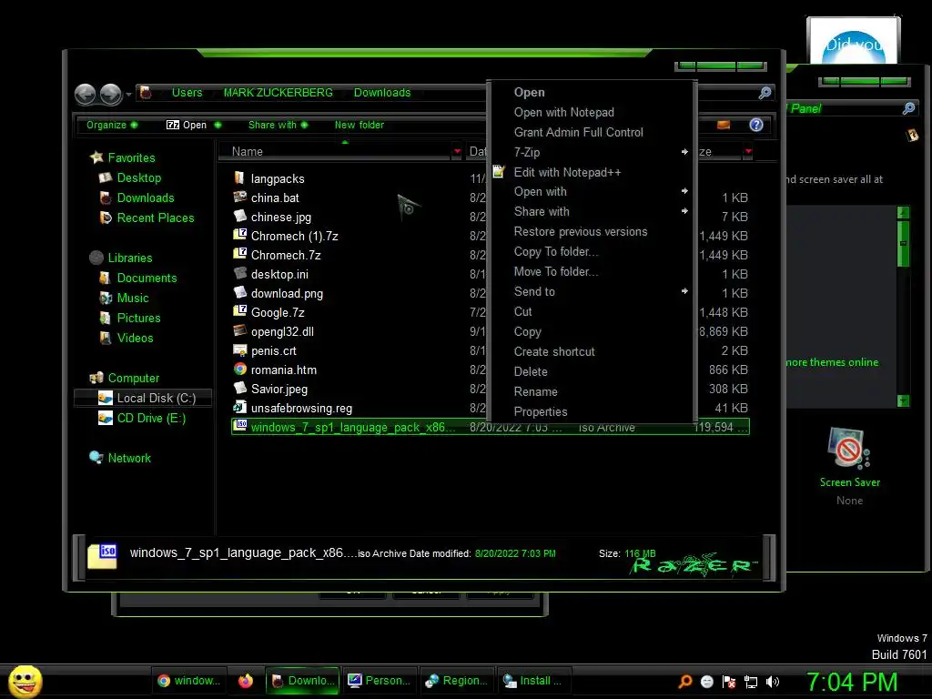Image resolution: width=932 pixels, height=699 pixels.
Task: Select the Chromech (1).7z archive icon
Action: click(239, 235)
